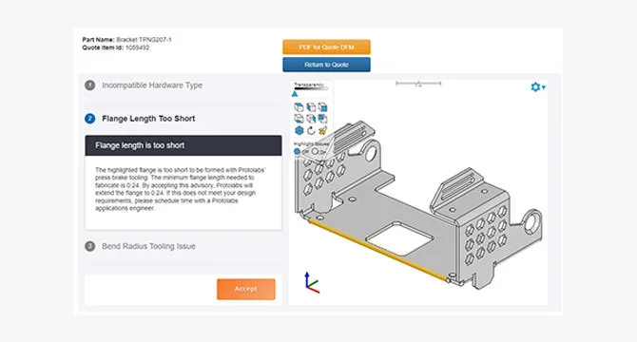Click the part name Bracket TPNG207-1
The image size is (637, 342).
pos(144,40)
